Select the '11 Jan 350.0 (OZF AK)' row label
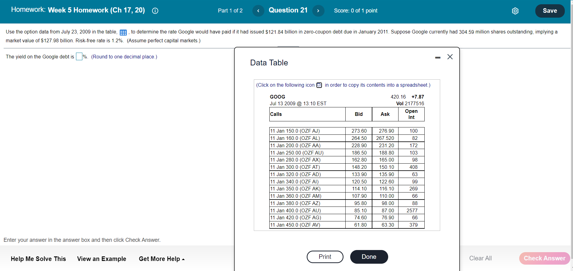This screenshot has height=271, width=573. pos(295,189)
